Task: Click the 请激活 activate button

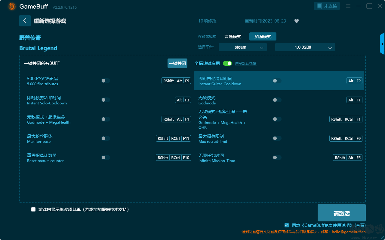Action: point(341,213)
